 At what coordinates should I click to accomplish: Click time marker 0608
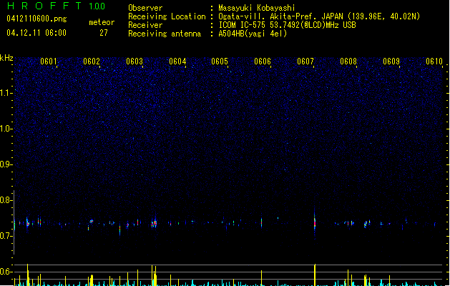tap(348, 61)
